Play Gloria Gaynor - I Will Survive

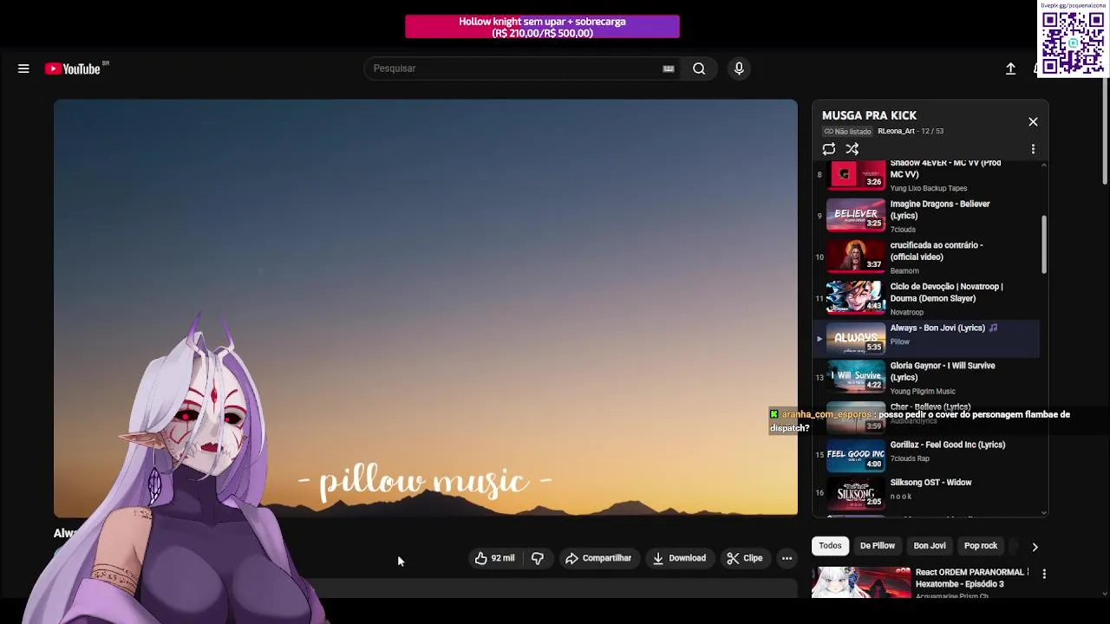928,377
